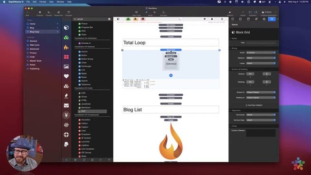311x175 pixels.
Task: Open the Resources toolbar item
Action: (x=58, y=14)
